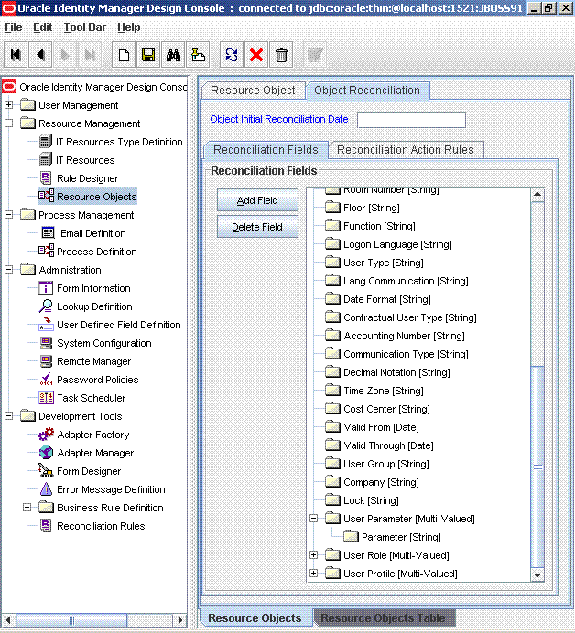Open Rule Designer icon

click(46, 178)
